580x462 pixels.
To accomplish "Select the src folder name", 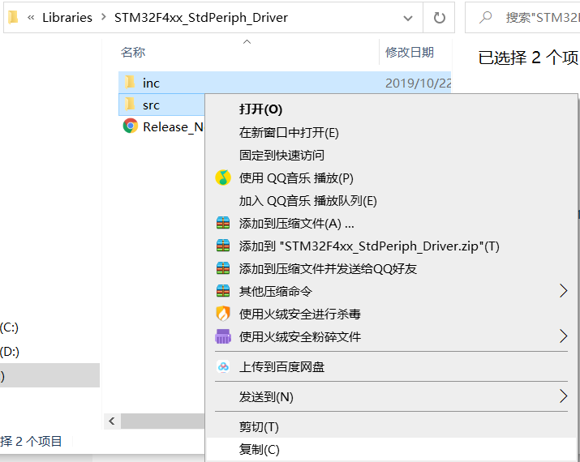I will [151, 105].
